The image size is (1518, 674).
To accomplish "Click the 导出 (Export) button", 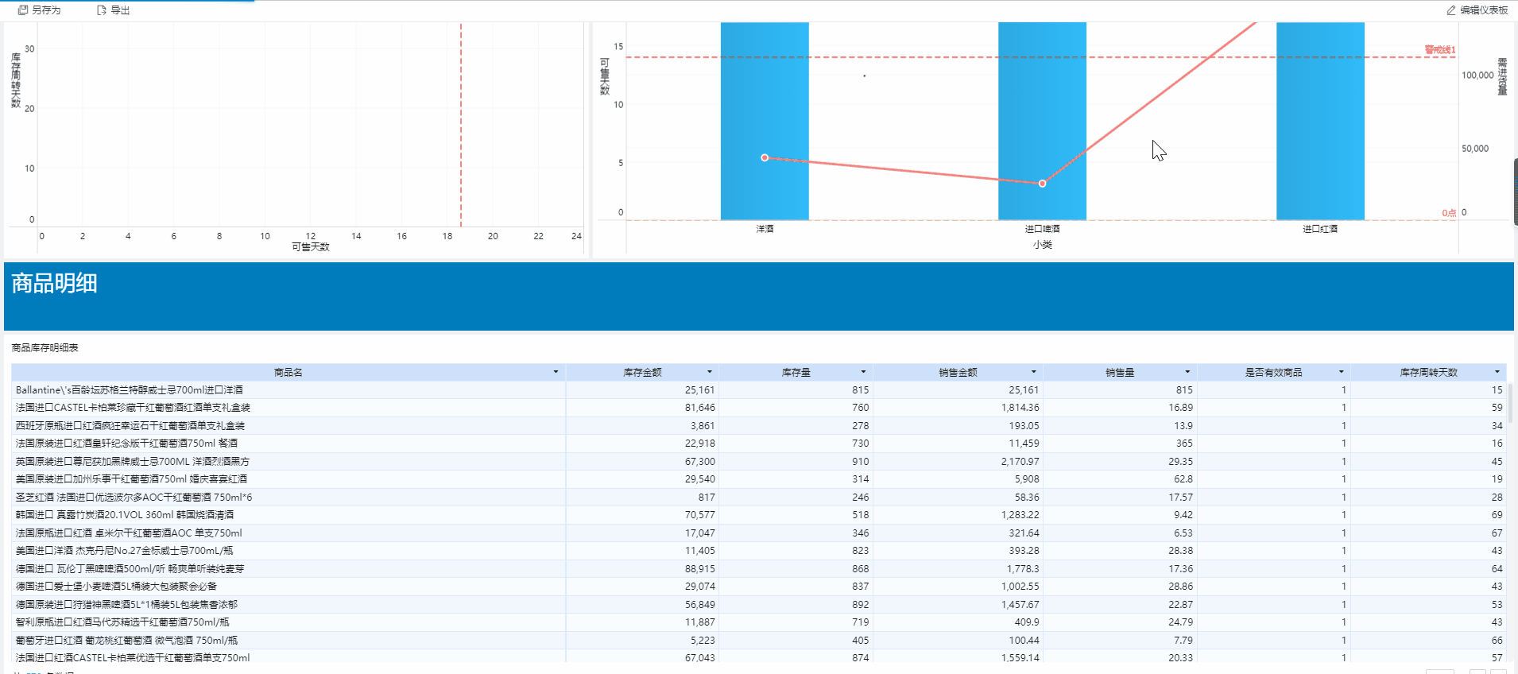I will click(x=113, y=10).
